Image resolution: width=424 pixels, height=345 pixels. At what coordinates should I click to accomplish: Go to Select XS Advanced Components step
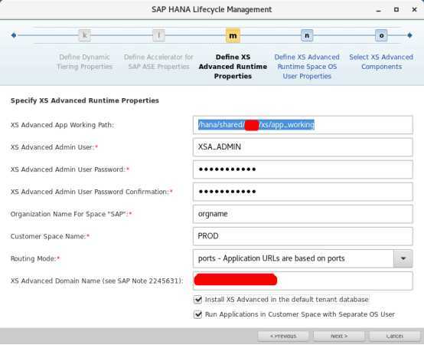coord(381,62)
